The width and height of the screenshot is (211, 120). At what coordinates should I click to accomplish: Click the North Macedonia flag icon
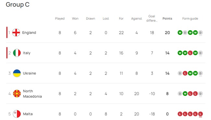[x=17, y=94]
